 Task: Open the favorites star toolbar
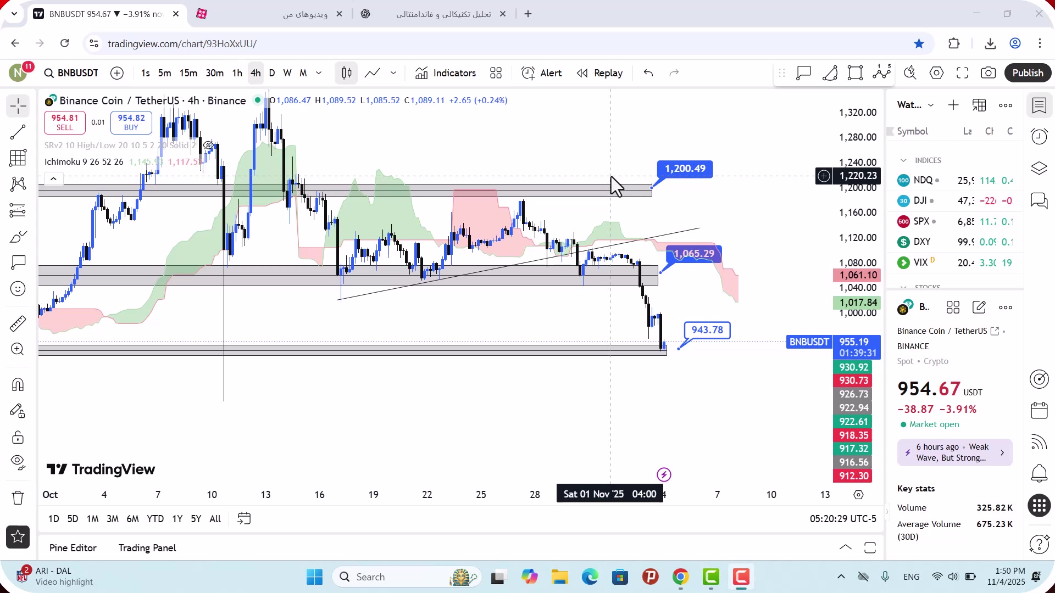pyautogui.click(x=18, y=537)
